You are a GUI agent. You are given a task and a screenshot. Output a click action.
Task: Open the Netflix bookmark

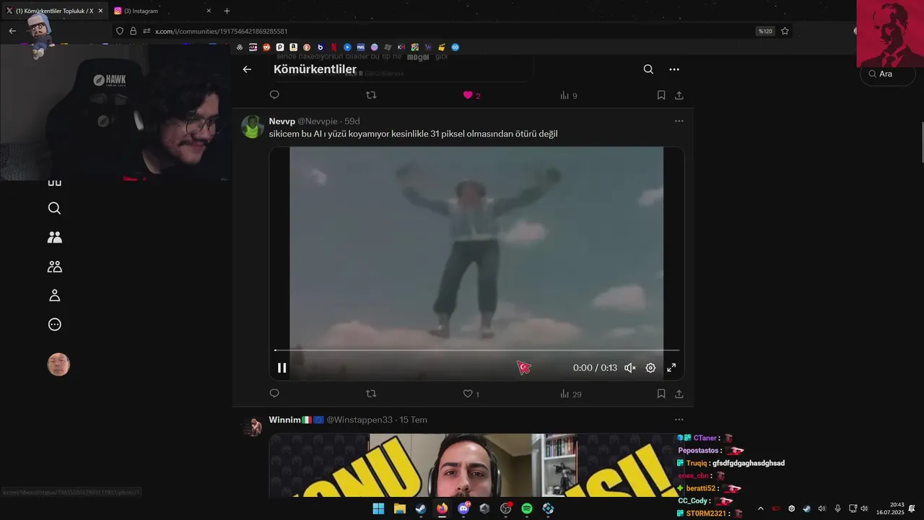point(334,47)
